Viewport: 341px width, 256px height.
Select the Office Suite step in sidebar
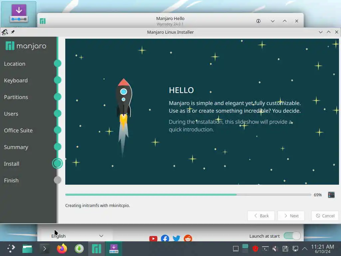(18, 130)
